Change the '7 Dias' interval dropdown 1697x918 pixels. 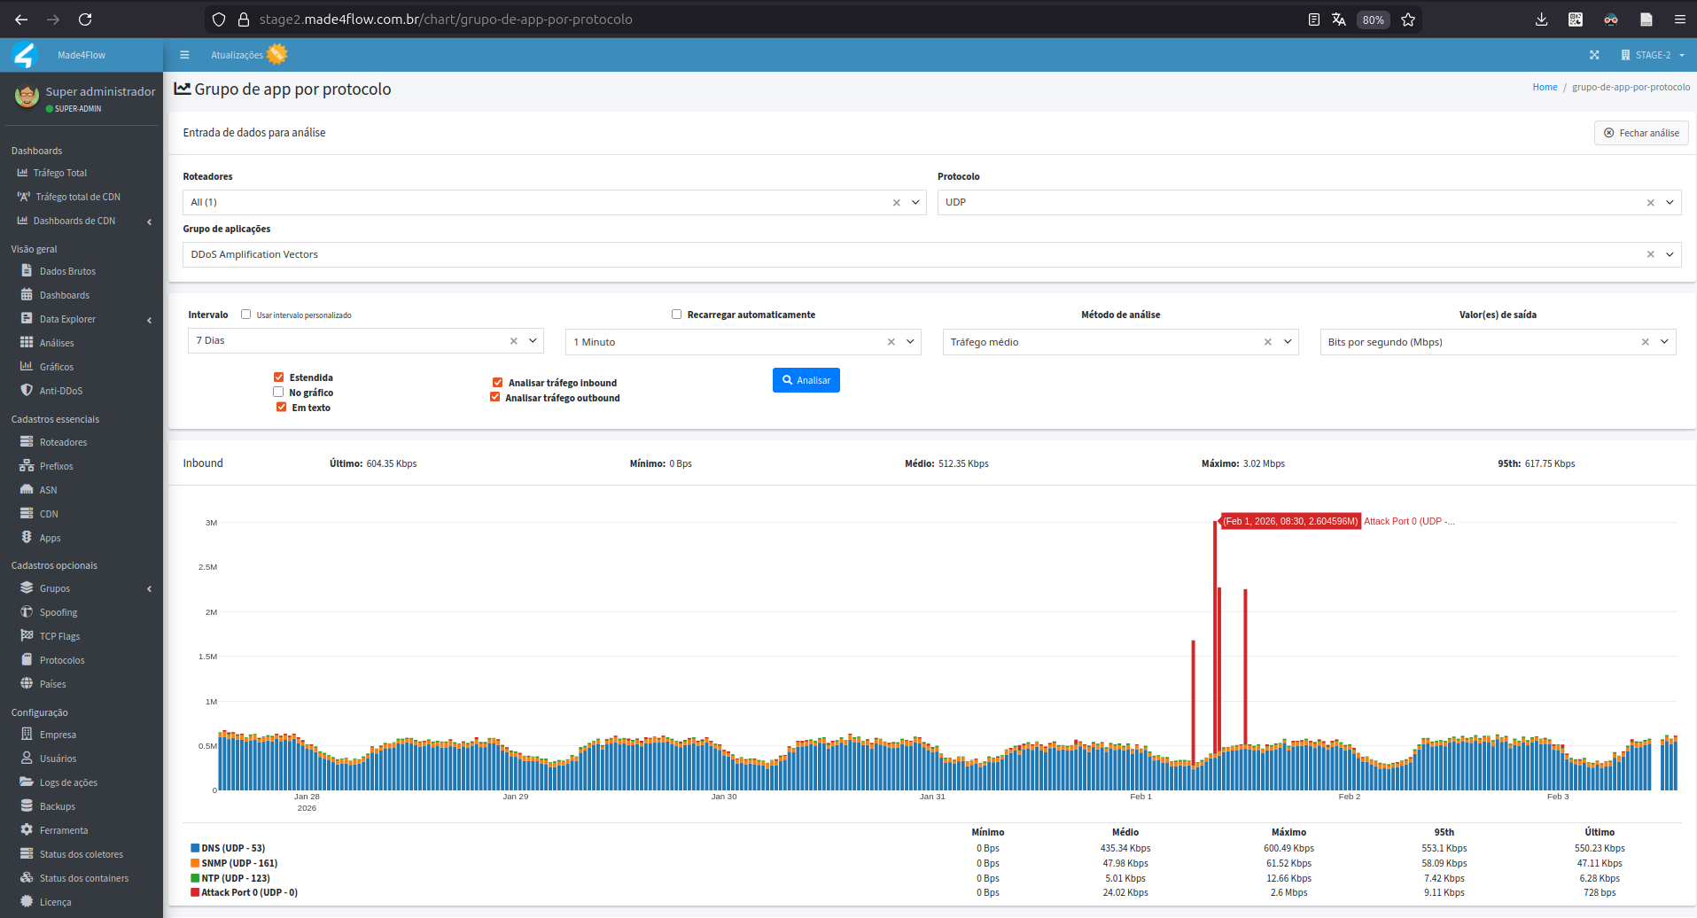click(x=533, y=340)
